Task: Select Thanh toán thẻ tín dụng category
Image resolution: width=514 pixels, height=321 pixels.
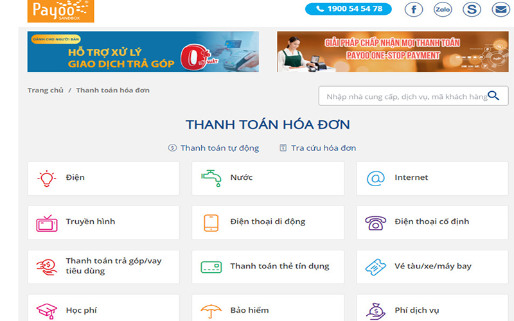Action: coord(279,266)
